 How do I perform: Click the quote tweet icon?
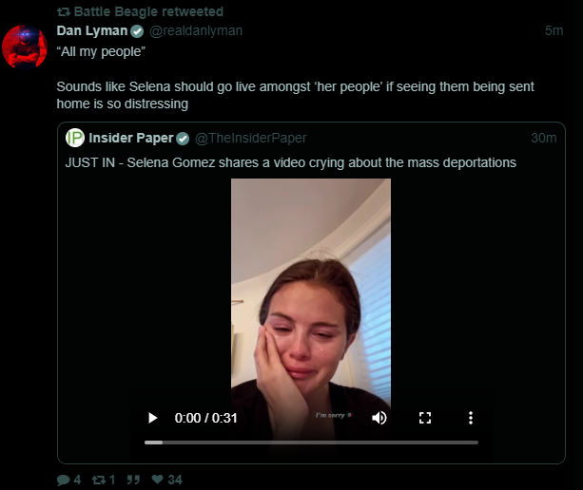point(133,480)
